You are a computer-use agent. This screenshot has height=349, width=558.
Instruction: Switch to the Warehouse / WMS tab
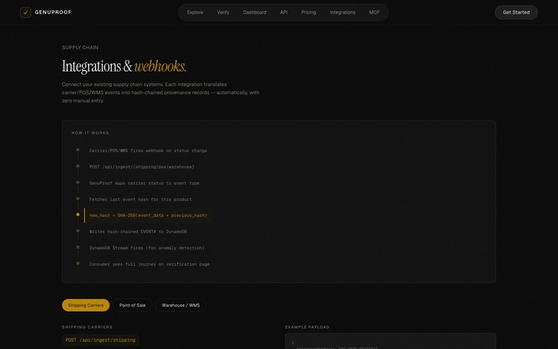click(x=181, y=305)
